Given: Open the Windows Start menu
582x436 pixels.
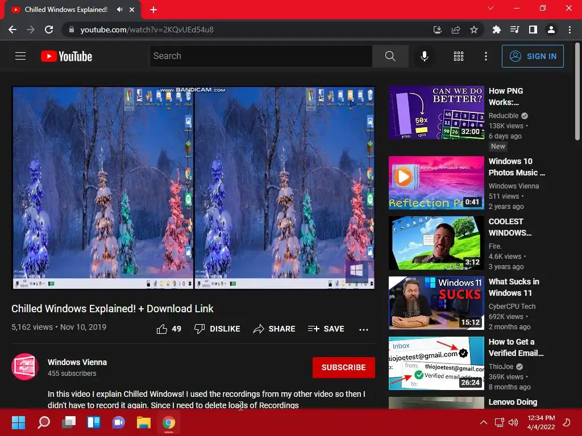Looking at the screenshot, I should point(18,422).
